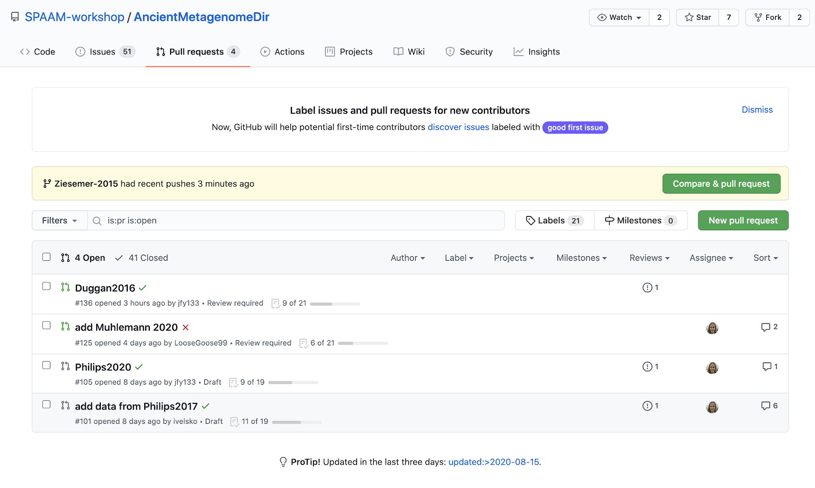Click the comment icon showing 6 comments
The image size is (815, 488).
click(765, 406)
